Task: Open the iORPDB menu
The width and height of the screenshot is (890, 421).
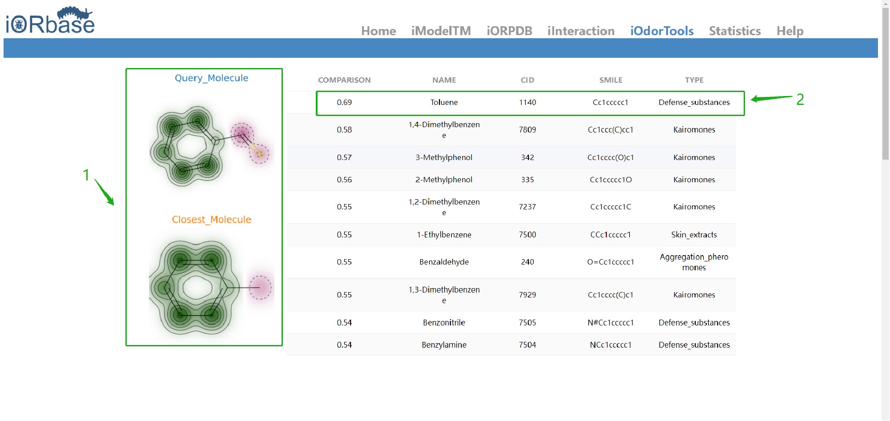Action: pos(509,31)
